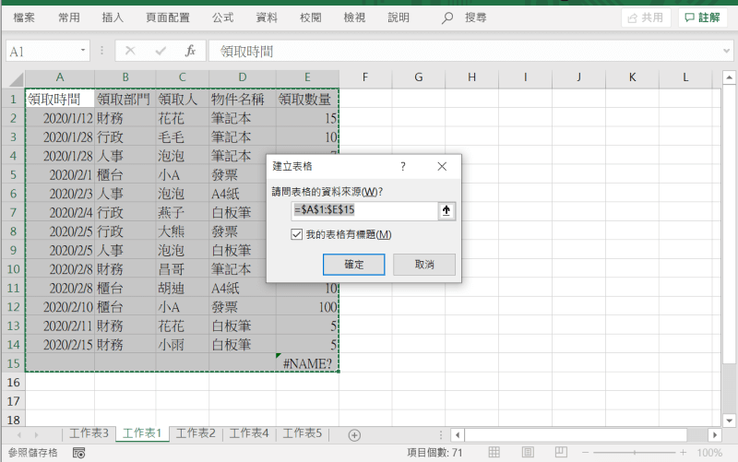Toggle 我的表格有標題 checkbox
The width and height of the screenshot is (738, 462).
point(296,234)
